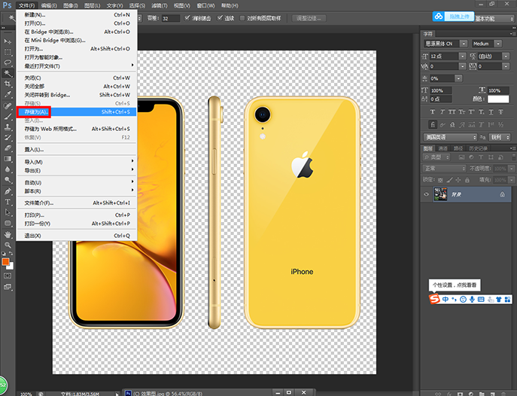Open the 滤镜(T) menu
517x396 pixels.
click(x=160, y=5)
